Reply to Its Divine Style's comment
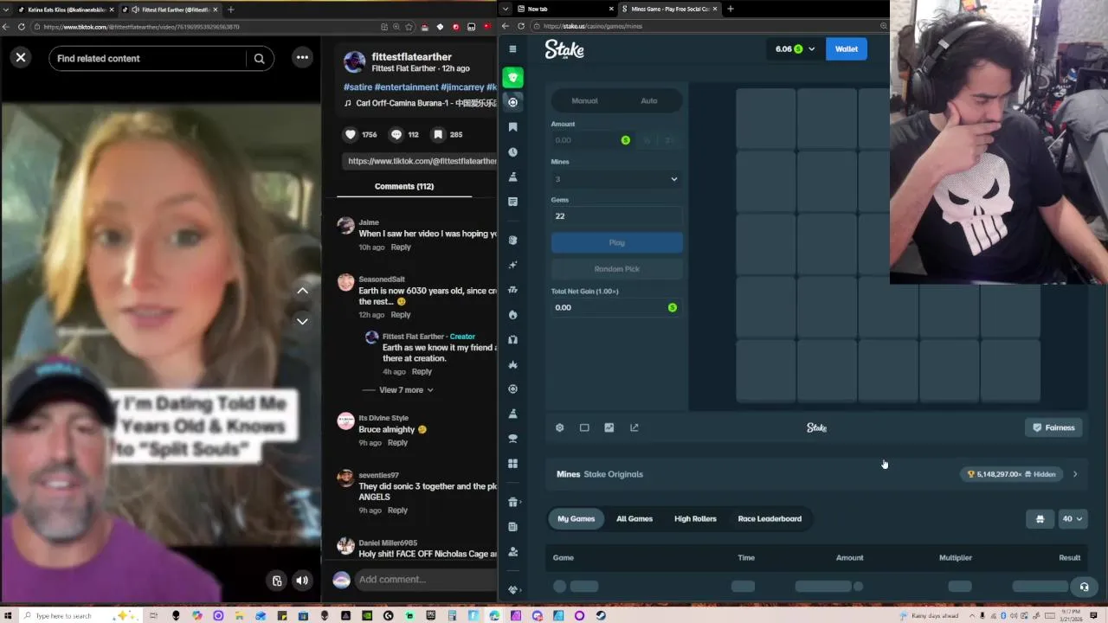Image resolution: width=1108 pixels, height=623 pixels. click(397, 443)
